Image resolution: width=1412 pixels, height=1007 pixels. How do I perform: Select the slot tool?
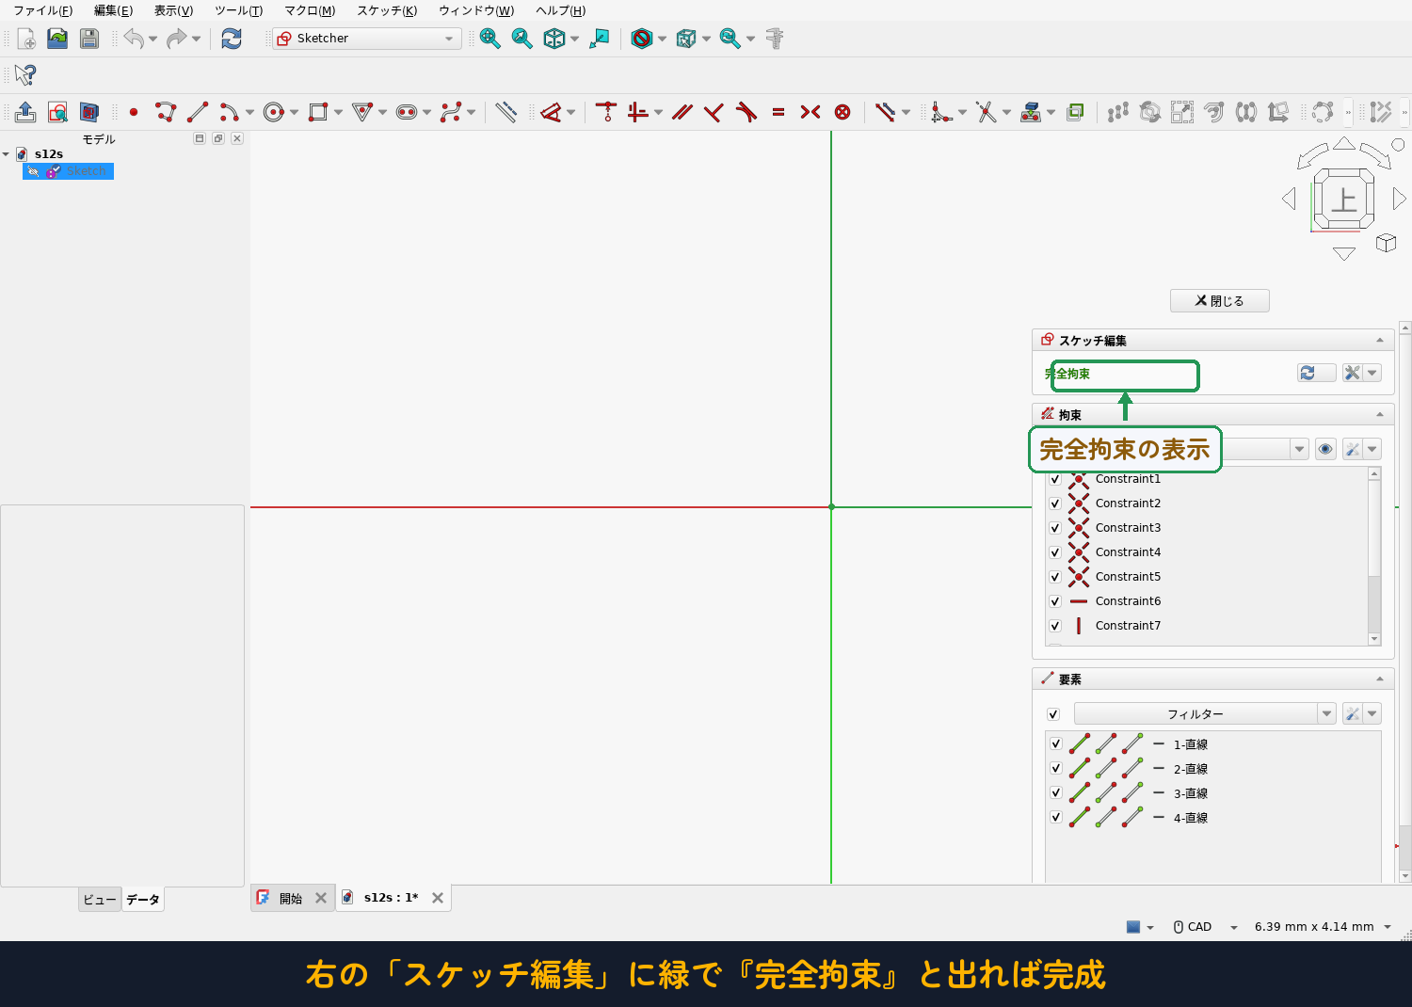coord(407,112)
